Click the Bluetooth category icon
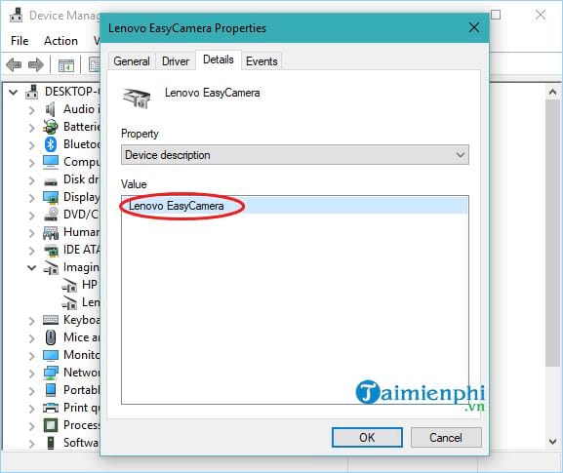 pyautogui.click(x=51, y=144)
